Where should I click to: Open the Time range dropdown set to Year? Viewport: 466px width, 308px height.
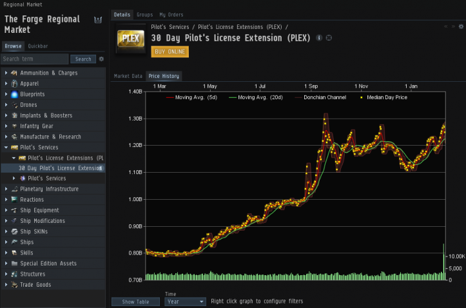(185, 301)
